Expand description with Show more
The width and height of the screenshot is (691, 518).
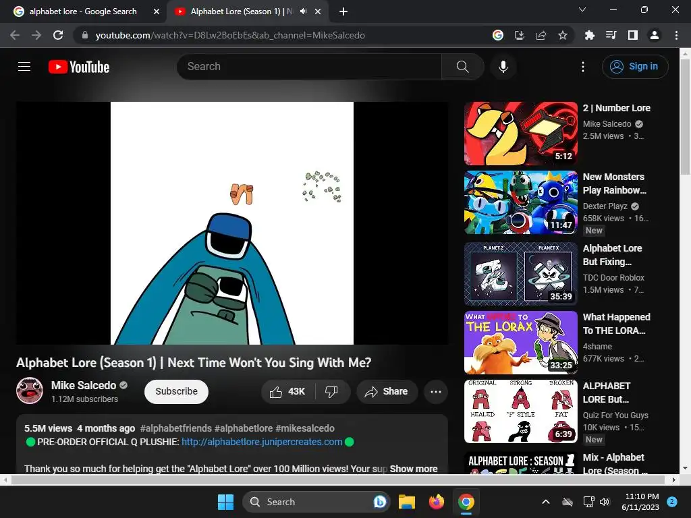click(414, 469)
